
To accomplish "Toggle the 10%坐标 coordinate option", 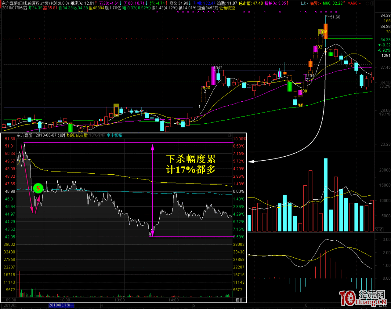I will tap(97, 135).
